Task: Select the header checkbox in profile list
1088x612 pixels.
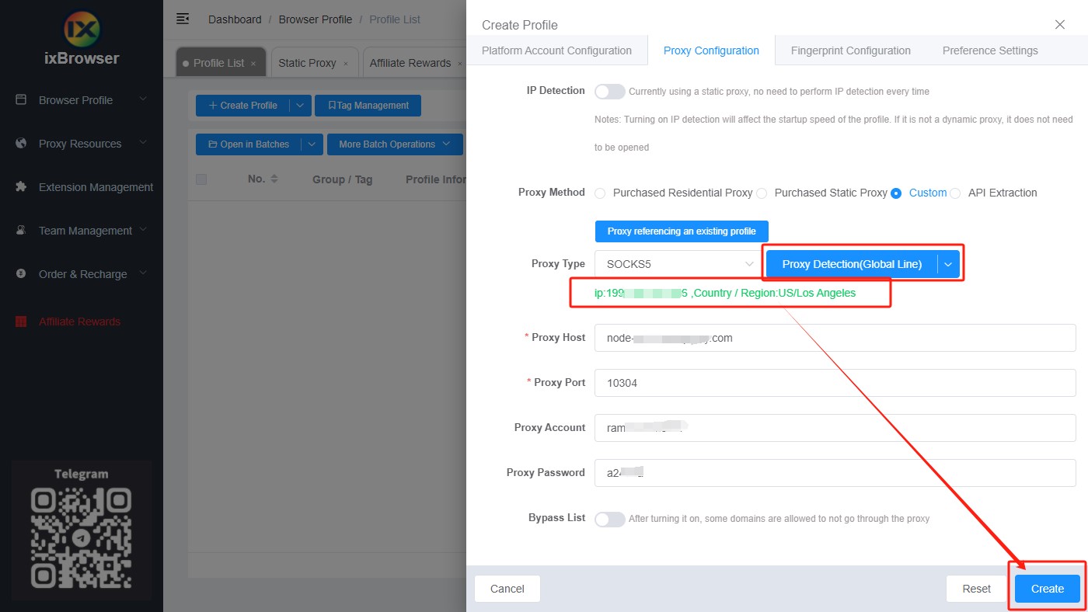Action: (201, 179)
